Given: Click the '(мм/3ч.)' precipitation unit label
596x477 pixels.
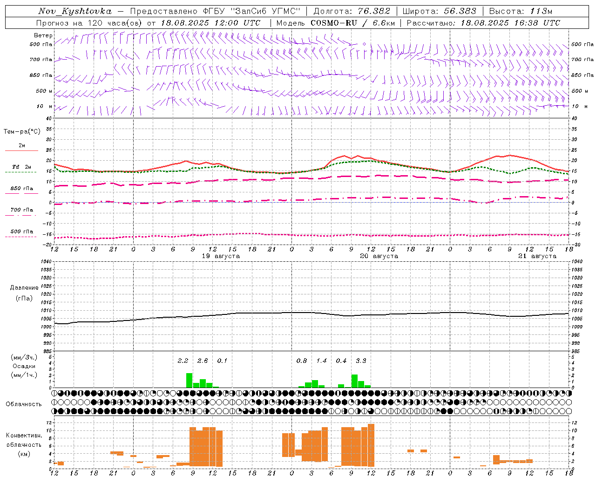Looking at the screenshot, I should pyautogui.click(x=24, y=358).
